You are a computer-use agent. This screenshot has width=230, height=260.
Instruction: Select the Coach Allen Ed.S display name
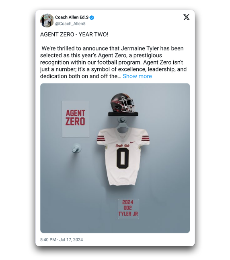[x=72, y=17]
